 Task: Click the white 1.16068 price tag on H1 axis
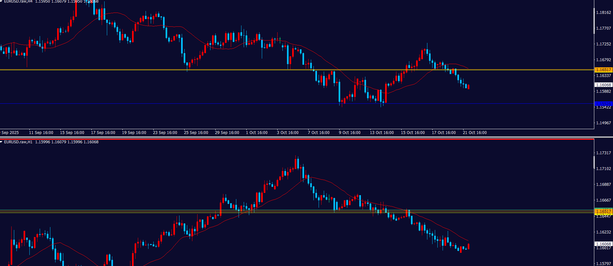click(603, 244)
